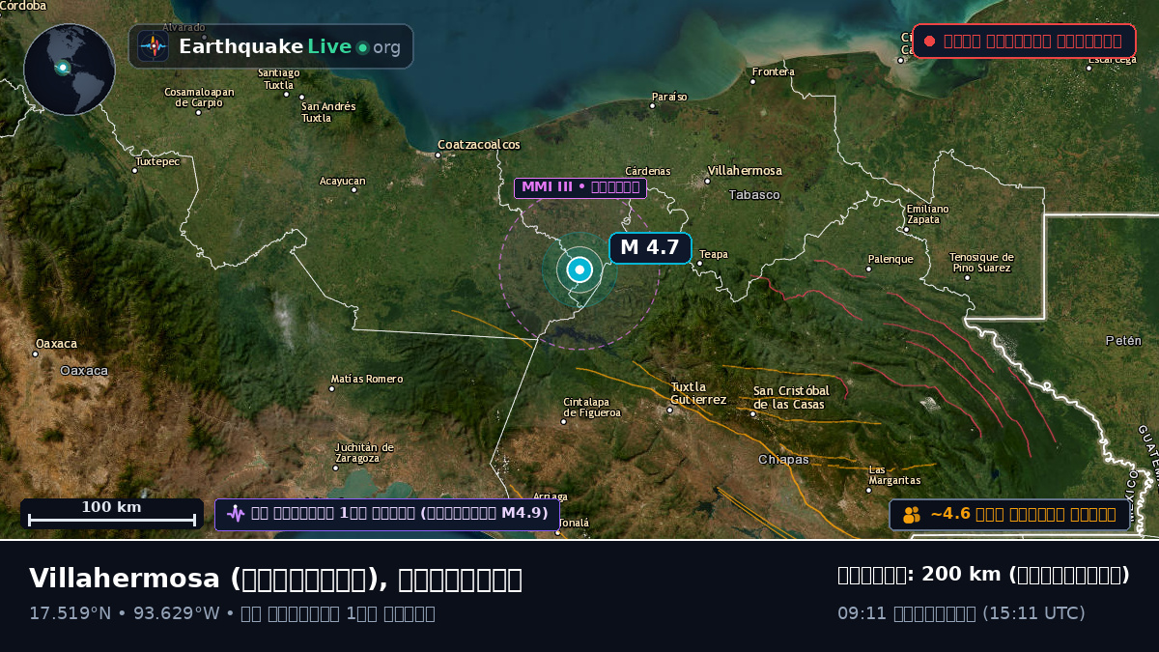Click the ~4.6 population exposure badge
This screenshot has width=1159, height=652.
[1009, 515]
